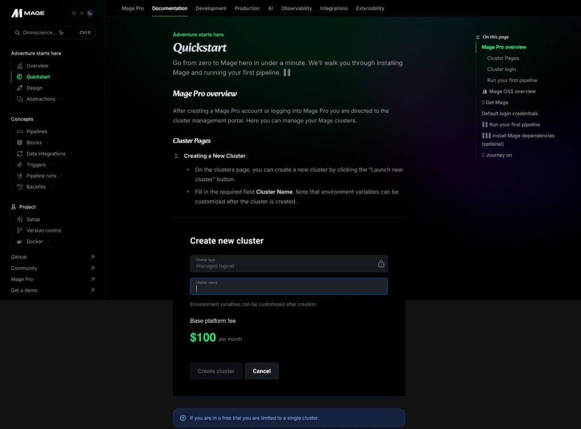Open the Development tab
Image resolution: width=581 pixels, height=429 pixels.
(211, 8)
